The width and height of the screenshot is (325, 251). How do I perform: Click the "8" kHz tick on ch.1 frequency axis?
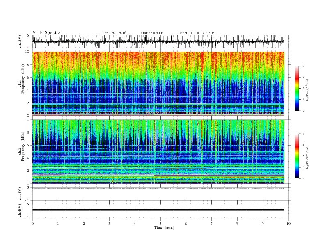[28, 65]
